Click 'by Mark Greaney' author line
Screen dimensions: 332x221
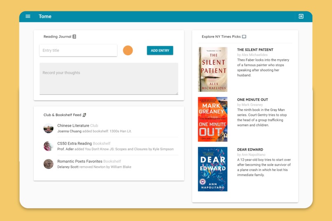click(x=250, y=105)
